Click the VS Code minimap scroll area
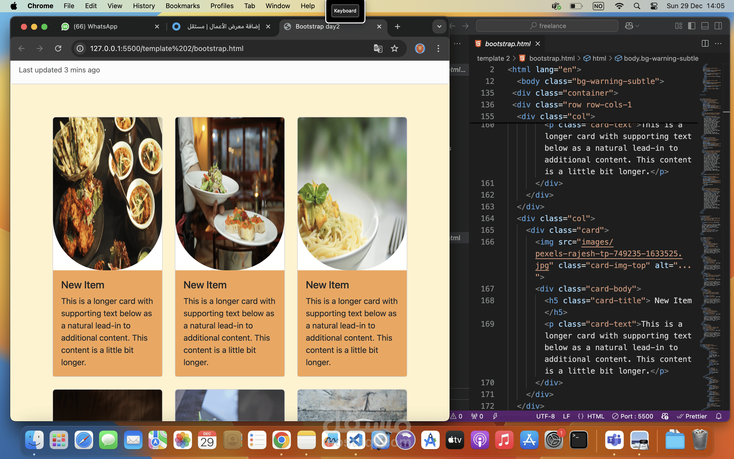This screenshot has height=459, width=734. pyautogui.click(x=711, y=237)
